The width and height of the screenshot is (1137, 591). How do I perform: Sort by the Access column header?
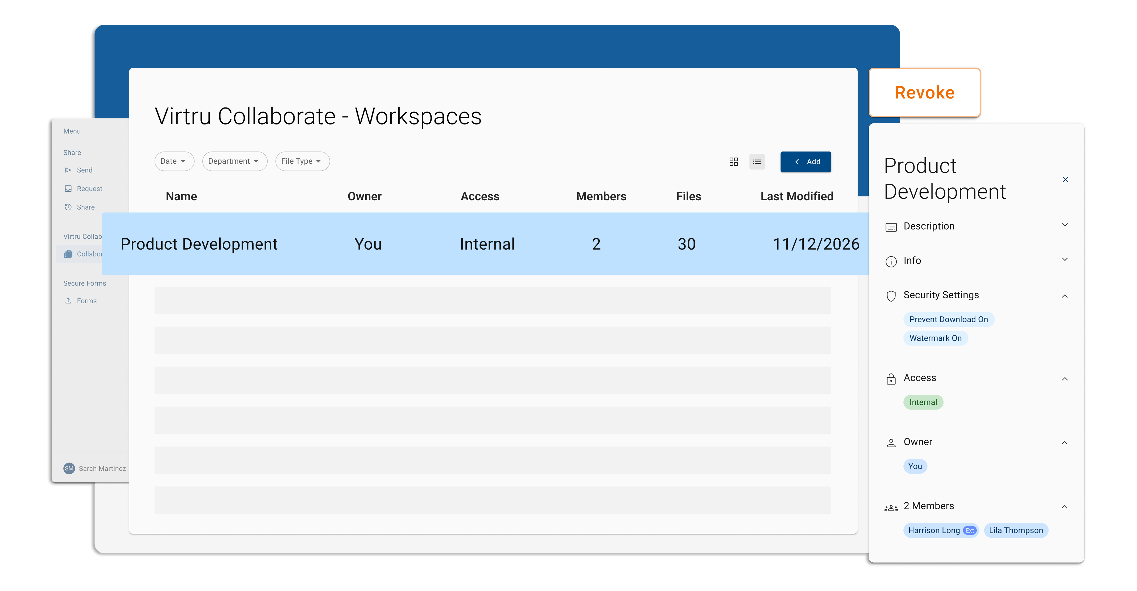pos(480,196)
